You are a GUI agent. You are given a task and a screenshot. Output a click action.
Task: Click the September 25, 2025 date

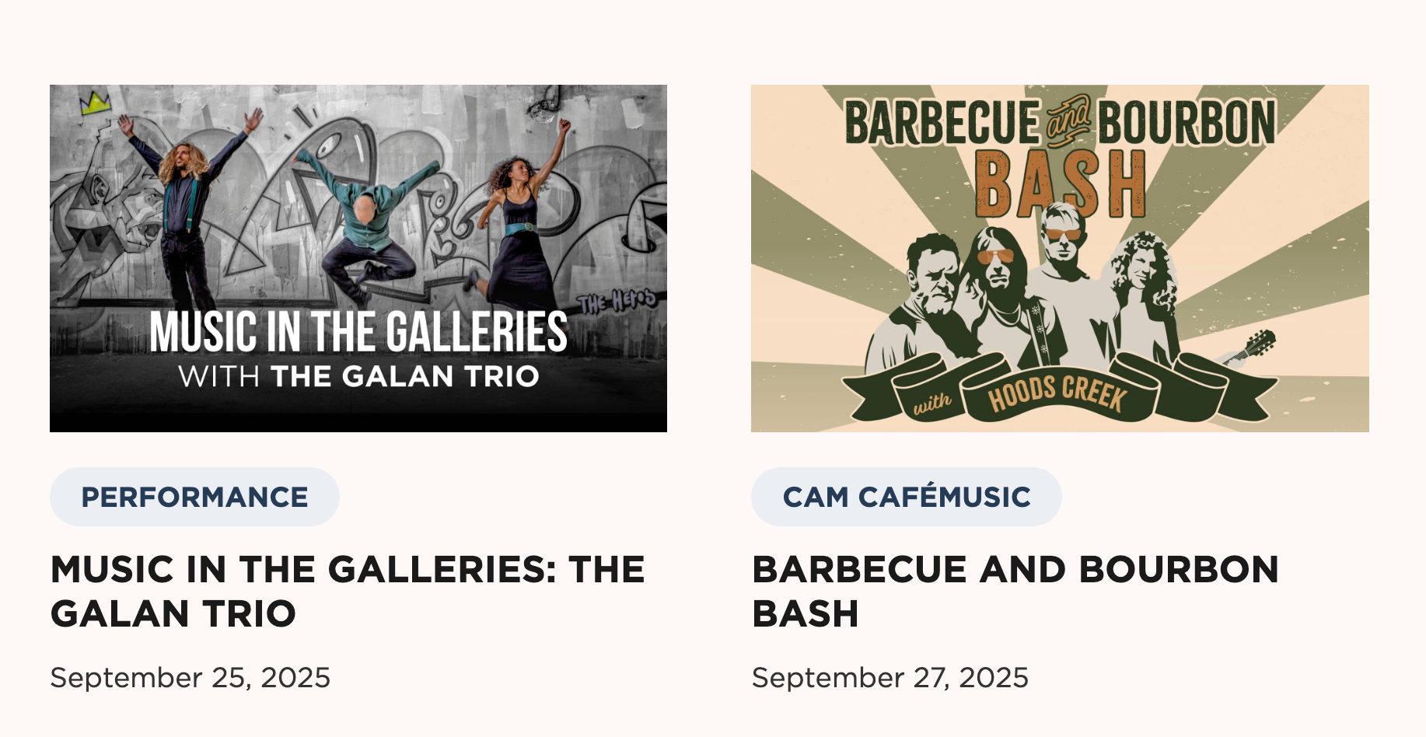pyautogui.click(x=190, y=678)
